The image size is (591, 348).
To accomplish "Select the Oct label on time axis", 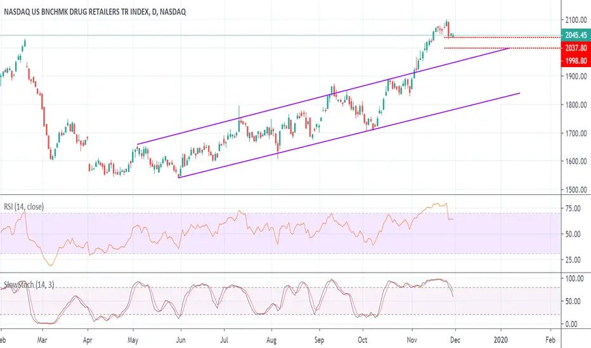I will coord(362,340).
